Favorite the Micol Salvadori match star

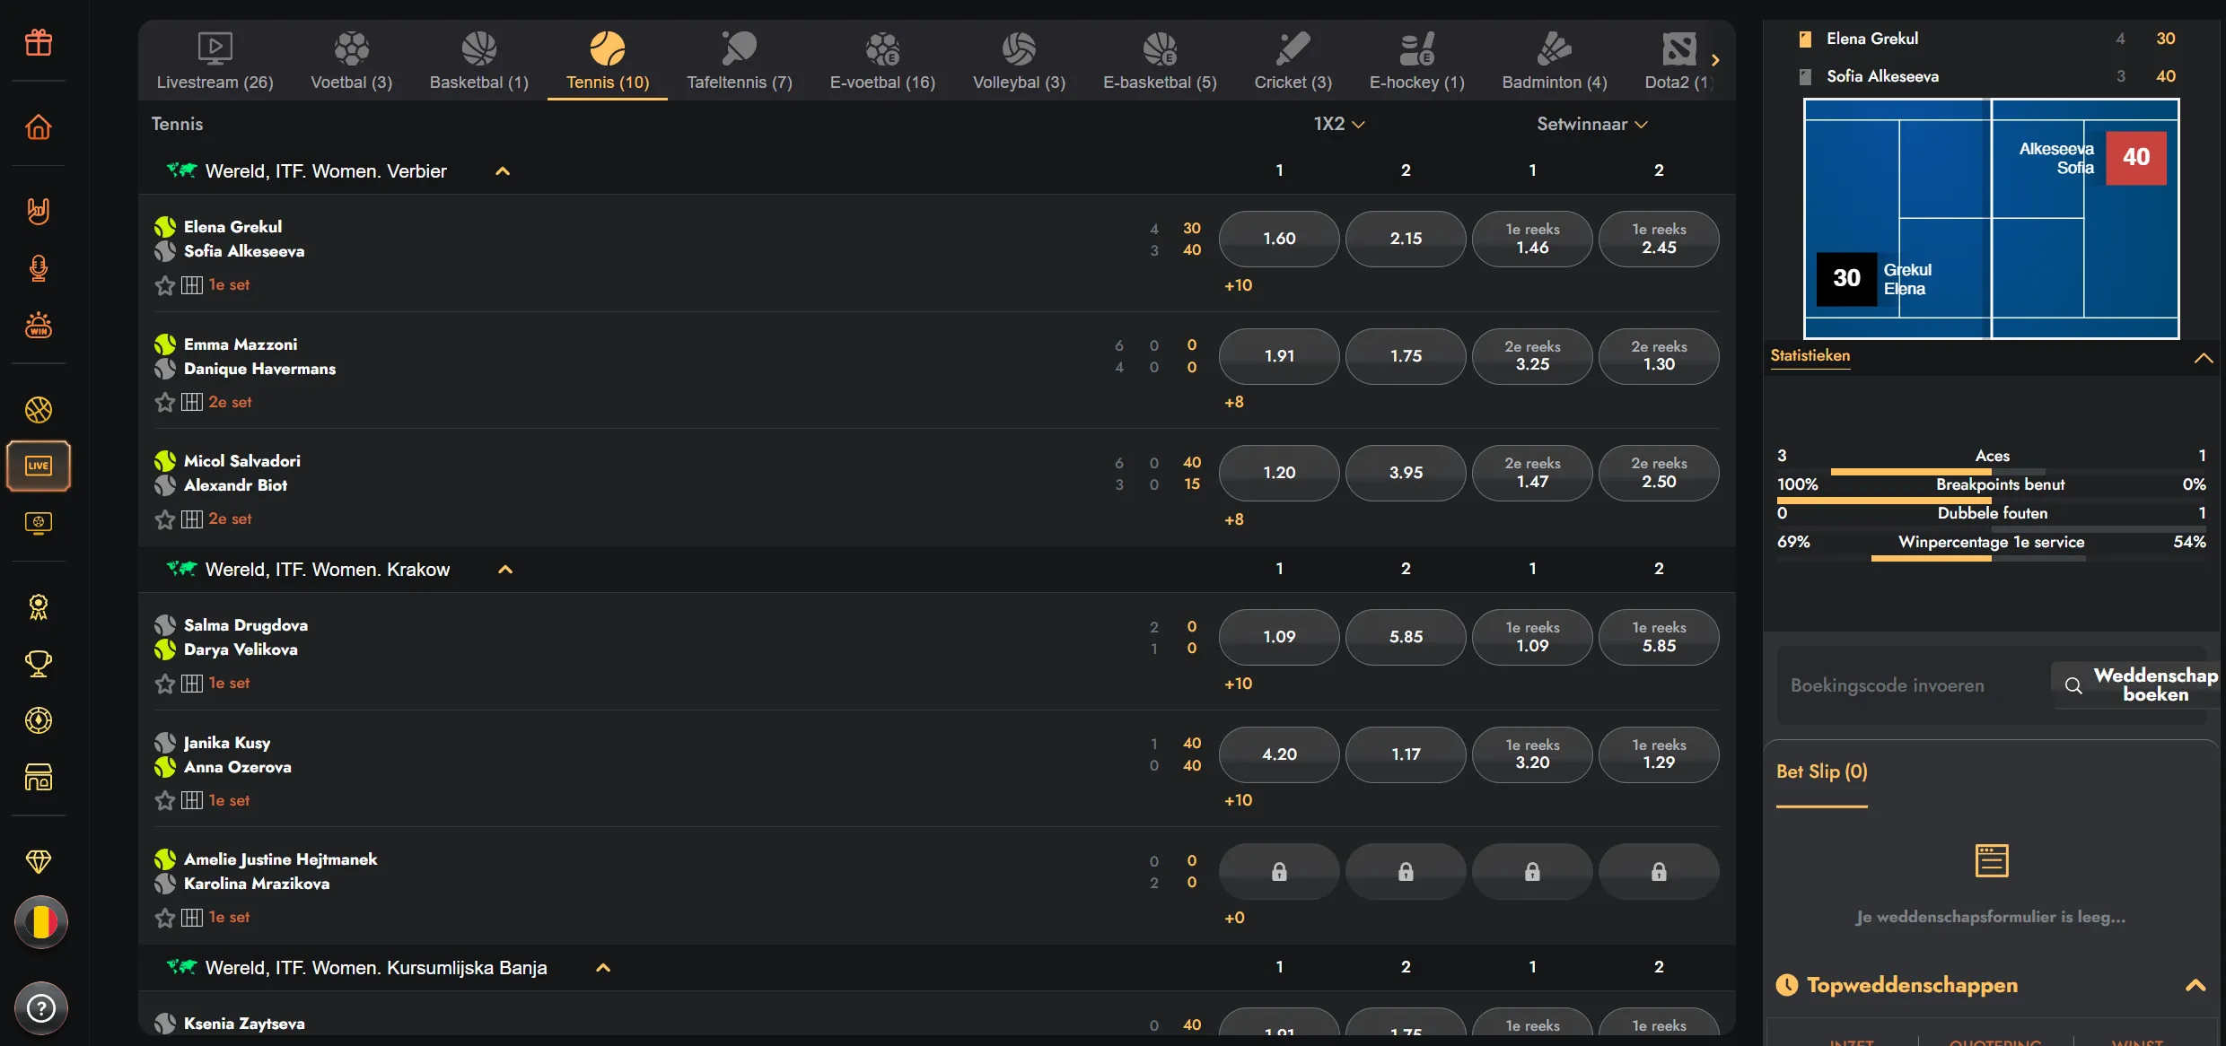(x=165, y=519)
